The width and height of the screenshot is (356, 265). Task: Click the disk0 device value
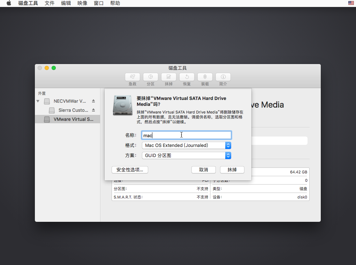302,197
